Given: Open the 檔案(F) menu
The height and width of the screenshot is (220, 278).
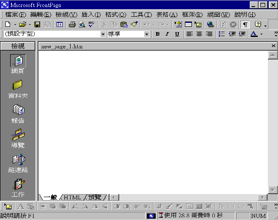Looking at the screenshot, I should coord(15,15).
